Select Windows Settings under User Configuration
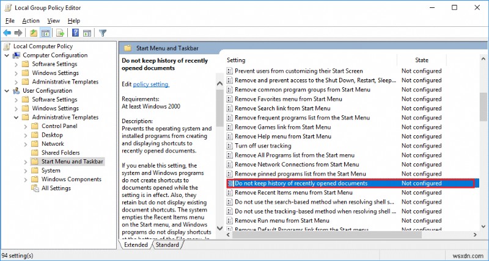 [x=55, y=109]
